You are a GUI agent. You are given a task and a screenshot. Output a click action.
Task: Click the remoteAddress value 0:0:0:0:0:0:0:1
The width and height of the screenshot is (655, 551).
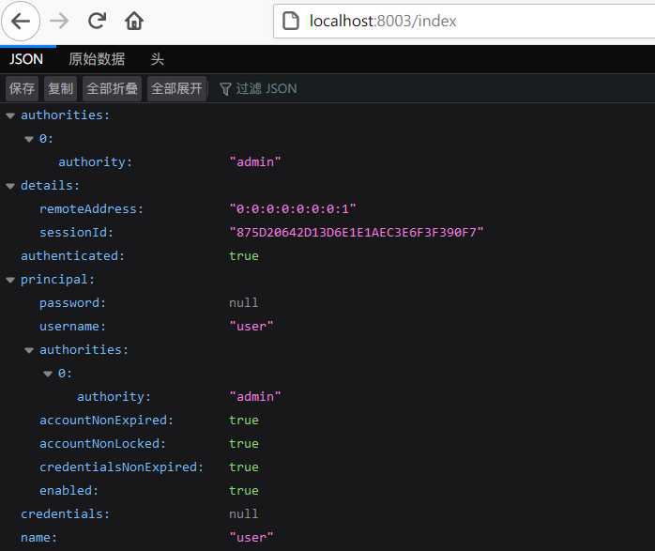coord(293,209)
